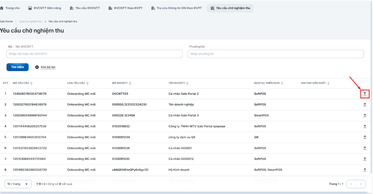Click the icon beside Yêu cầu chờ nghiệm thu tab
The image size is (373, 194).
(212, 8)
